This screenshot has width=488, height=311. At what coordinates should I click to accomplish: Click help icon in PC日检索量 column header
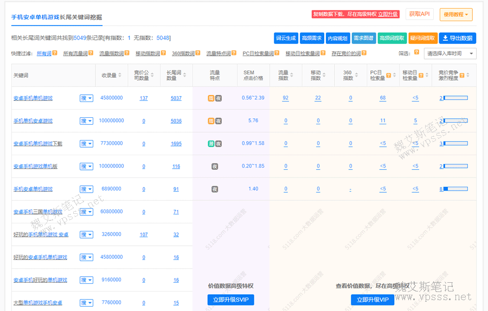389,75
